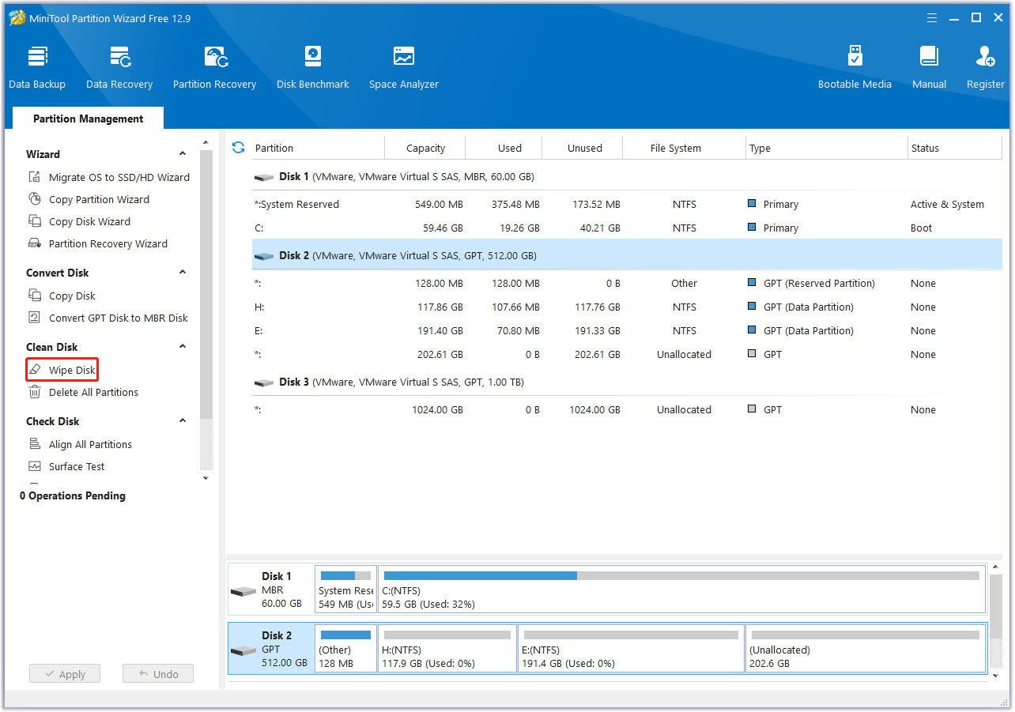Select System Reserved block in disk map
Viewport: 1015px width, 712px height.
(x=346, y=590)
